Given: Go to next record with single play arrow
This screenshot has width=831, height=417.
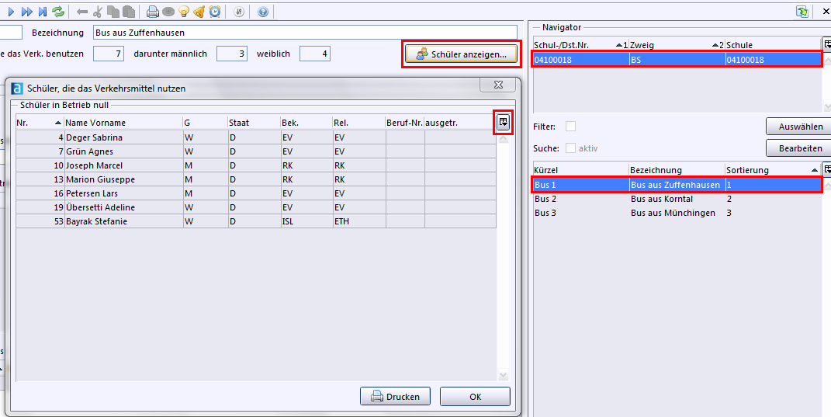Looking at the screenshot, I should coord(11,12).
